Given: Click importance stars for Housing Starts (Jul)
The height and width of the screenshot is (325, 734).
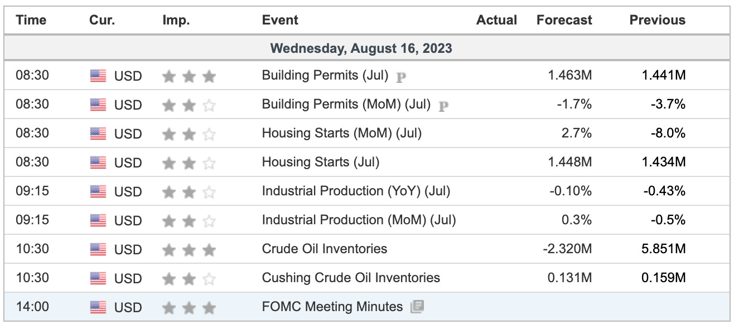Looking at the screenshot, I should pos(189,163).
